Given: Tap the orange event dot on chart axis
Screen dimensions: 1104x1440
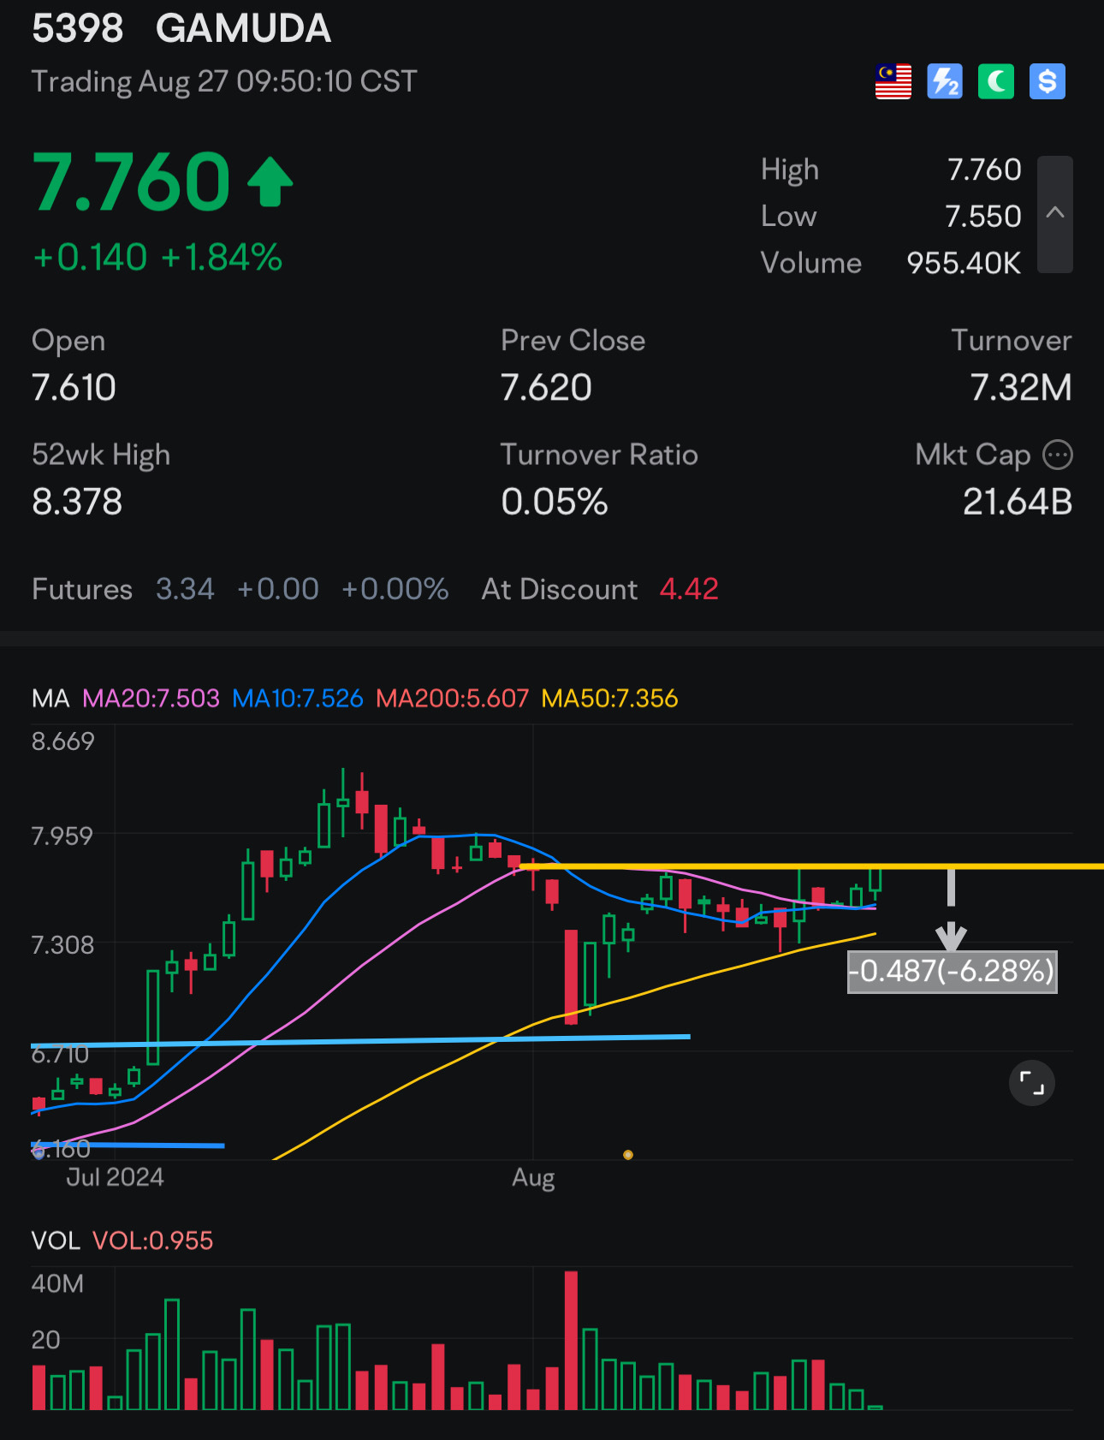Looking at the screenshot, I should [628, 1155].
